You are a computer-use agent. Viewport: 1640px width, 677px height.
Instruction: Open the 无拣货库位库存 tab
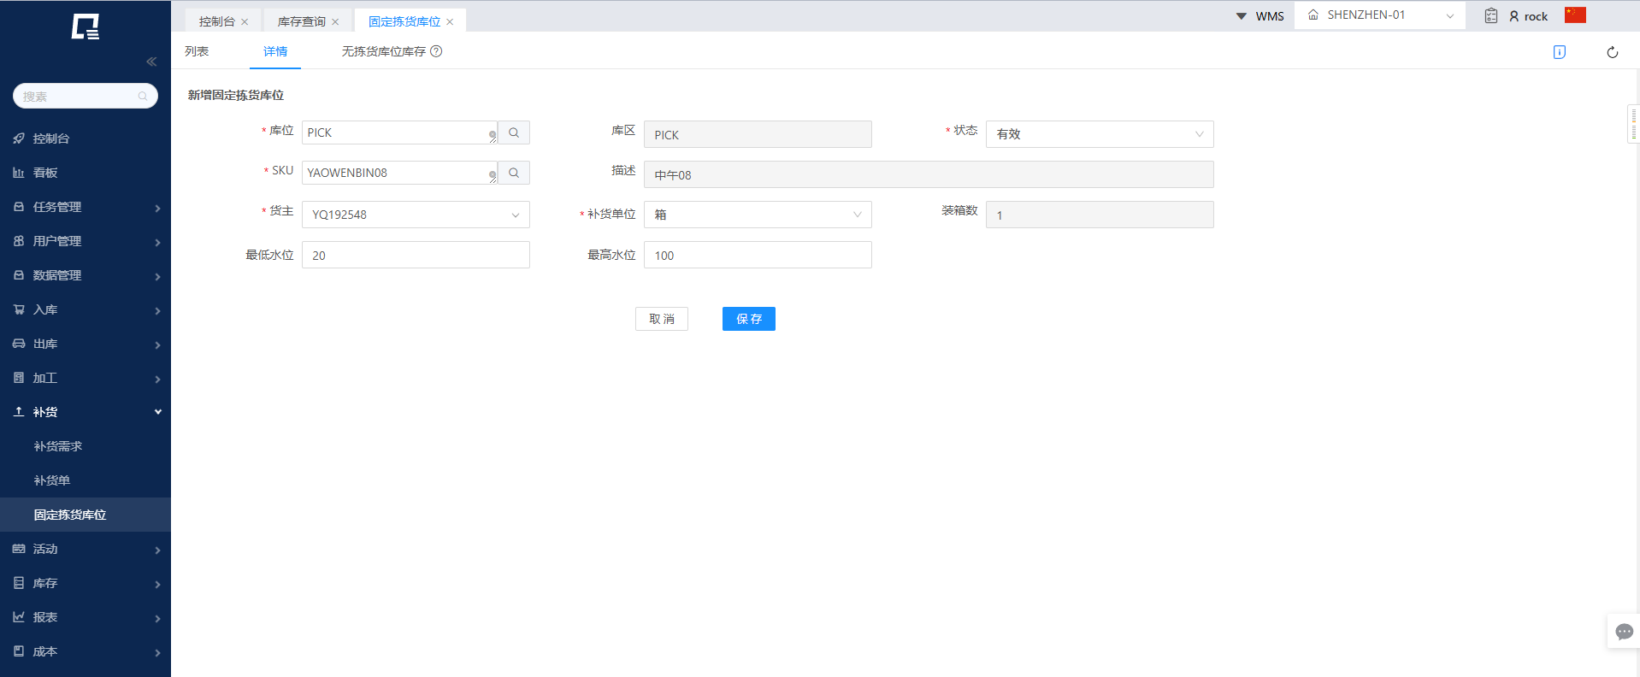(x=384, y=51)
